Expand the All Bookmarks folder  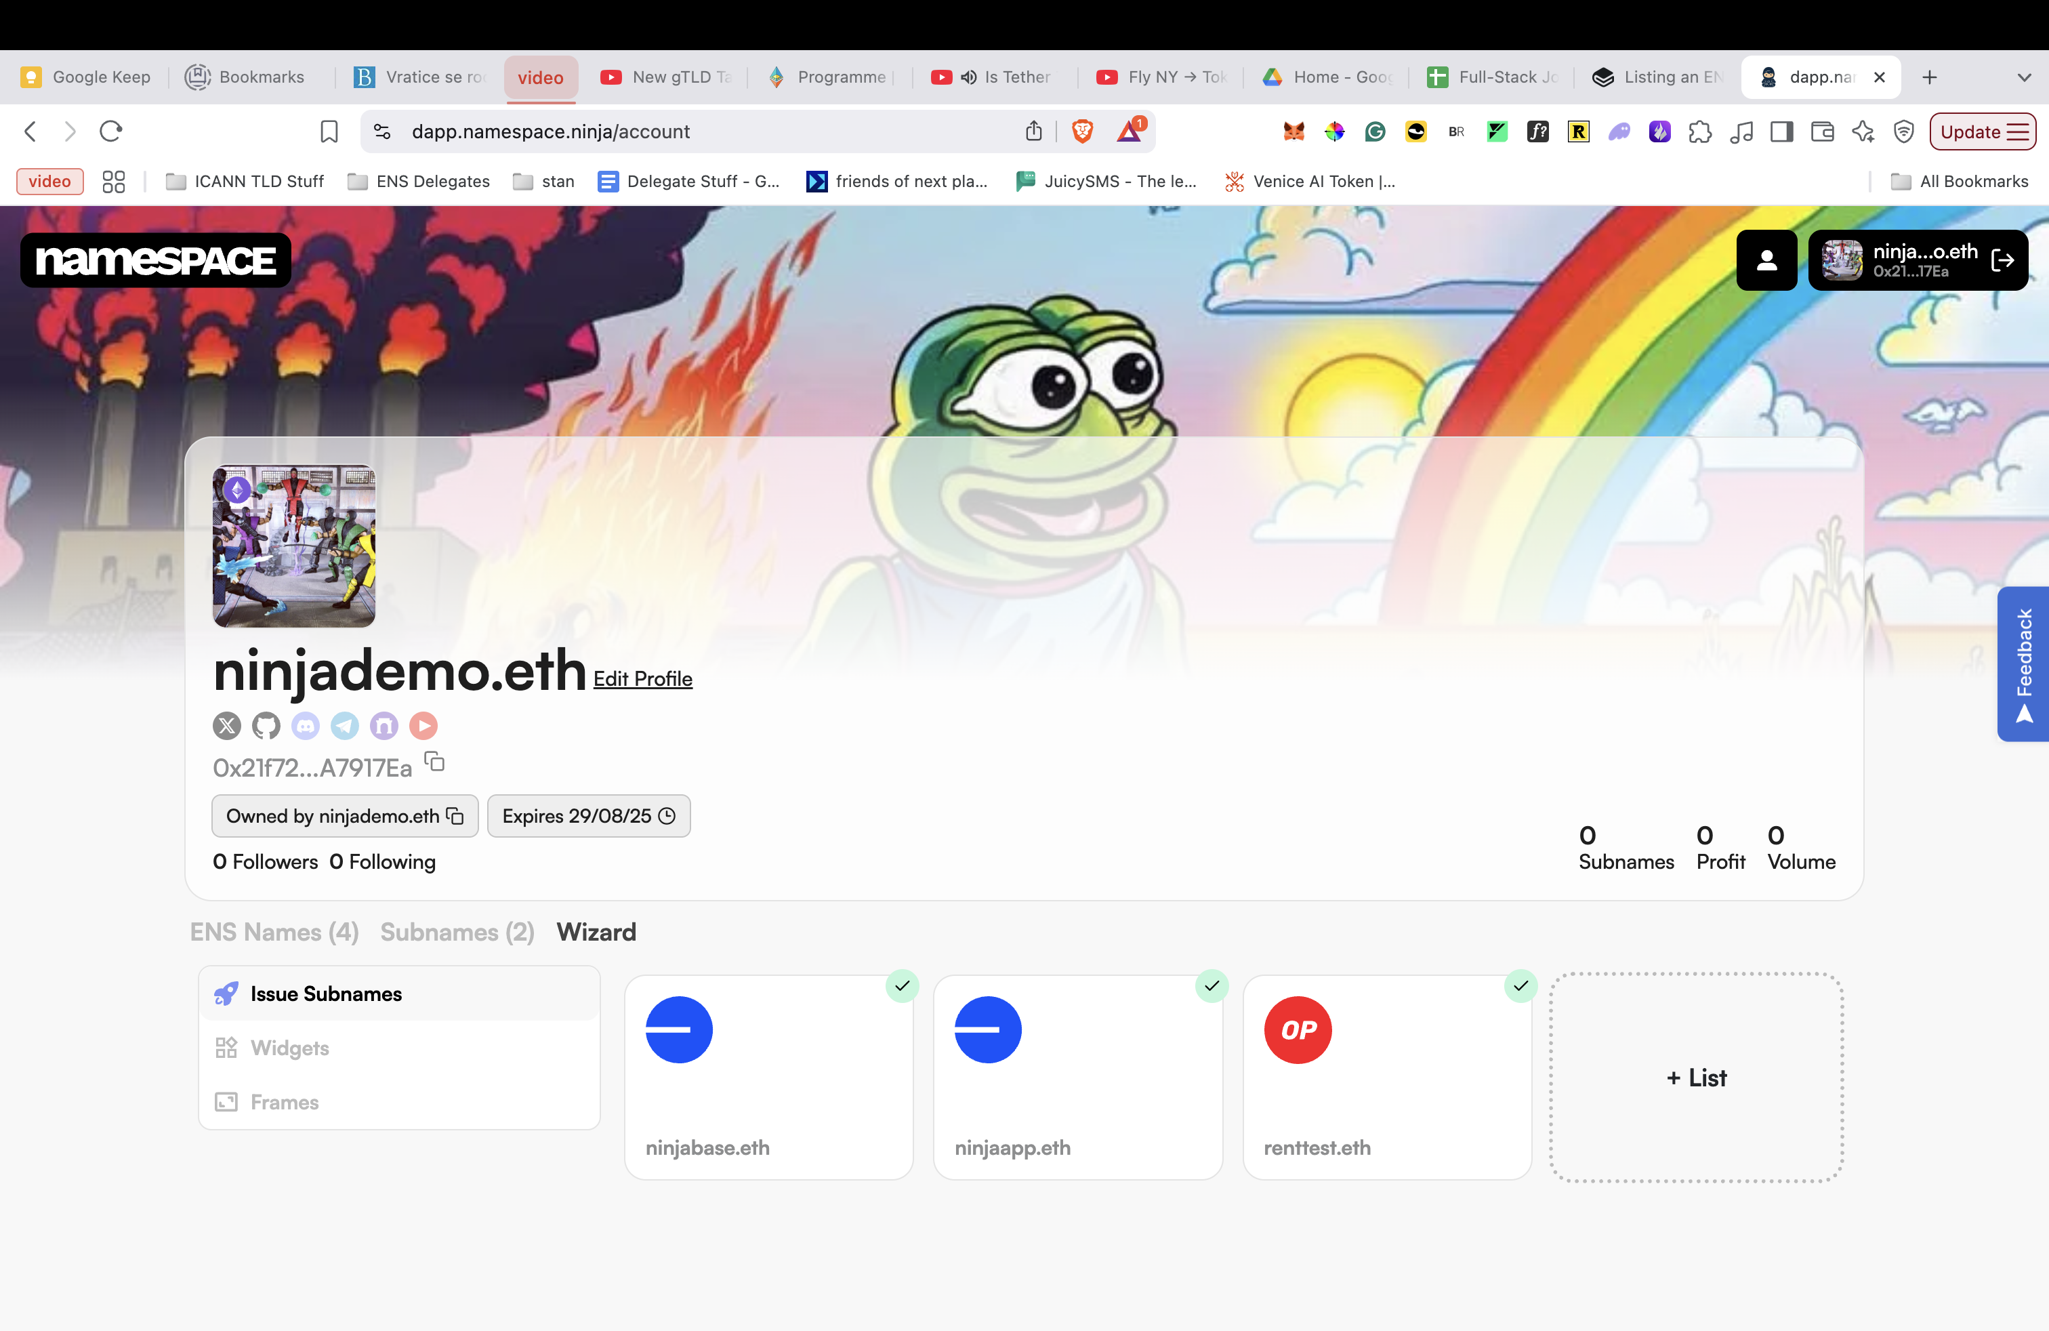pyautogui.click(x=1960, y=181)
